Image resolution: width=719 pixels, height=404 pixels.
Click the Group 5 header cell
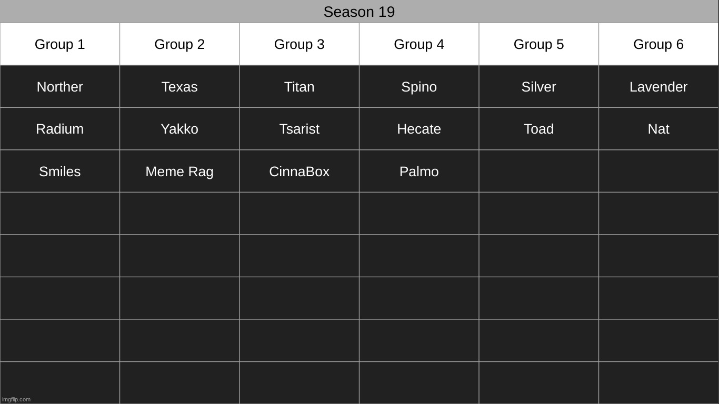tap(538, 44)
